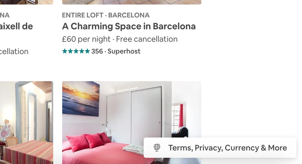
Task: Select the '£60 per night' price text
Action: (x=86, y=39)
